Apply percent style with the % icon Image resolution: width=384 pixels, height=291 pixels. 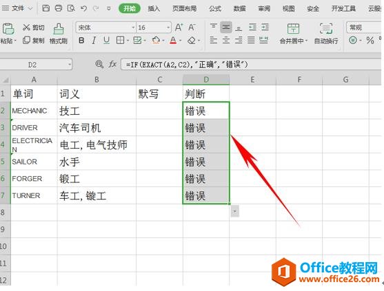(370, 41)
